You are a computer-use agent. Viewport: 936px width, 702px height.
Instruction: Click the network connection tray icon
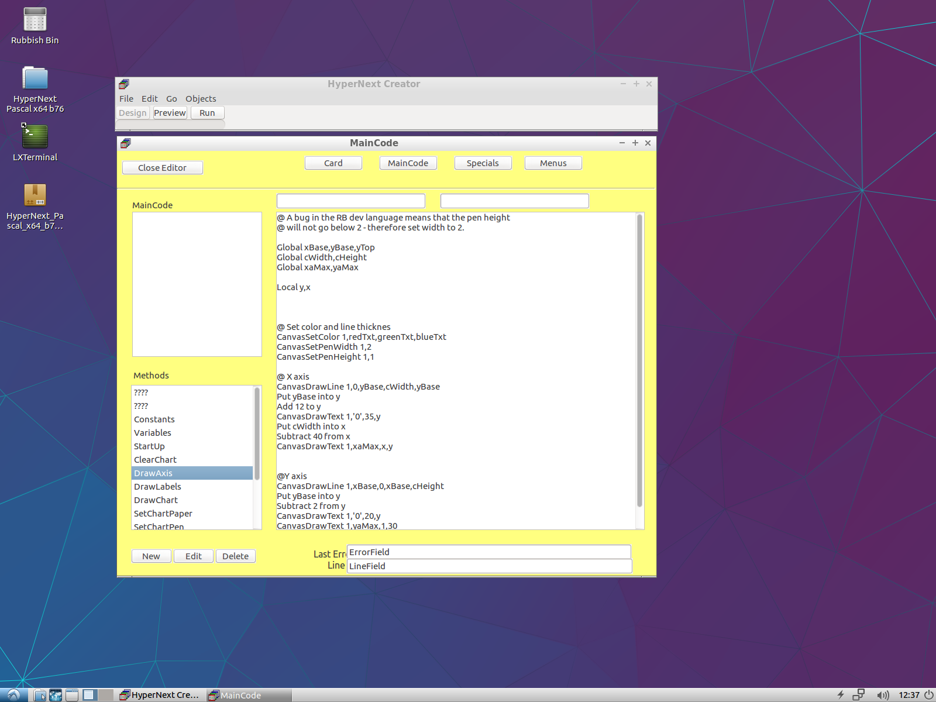point(858,695)
